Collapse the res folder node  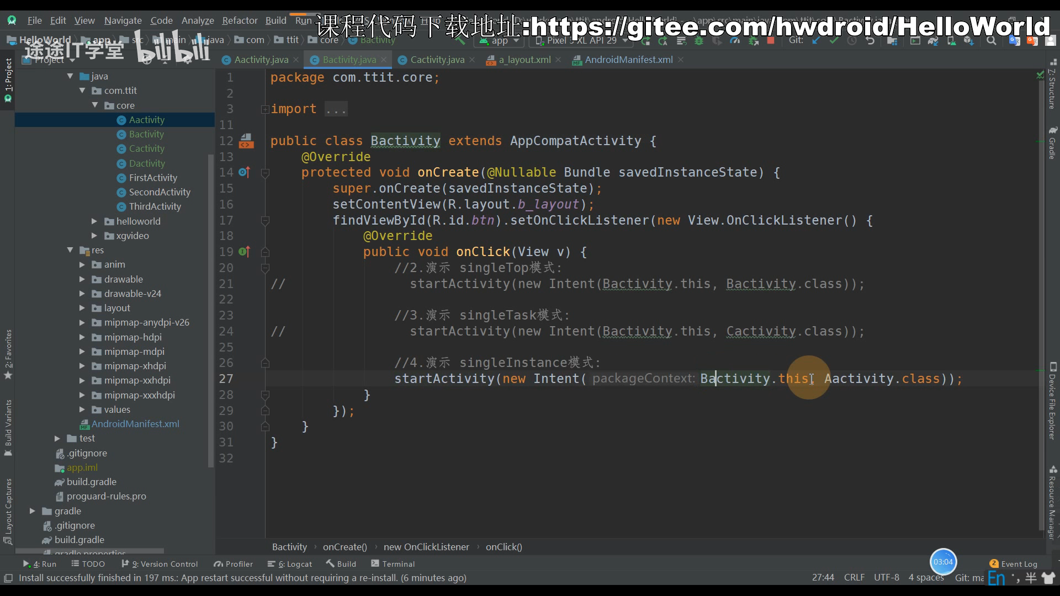(70, 250)
